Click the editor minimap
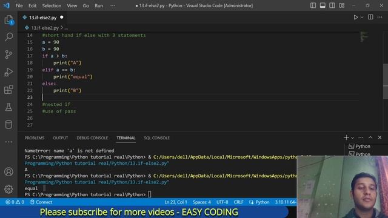 (364, 37)
